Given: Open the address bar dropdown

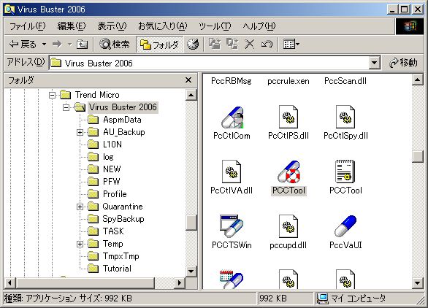Looking at the screenshot, I should [x=375, y=63].
